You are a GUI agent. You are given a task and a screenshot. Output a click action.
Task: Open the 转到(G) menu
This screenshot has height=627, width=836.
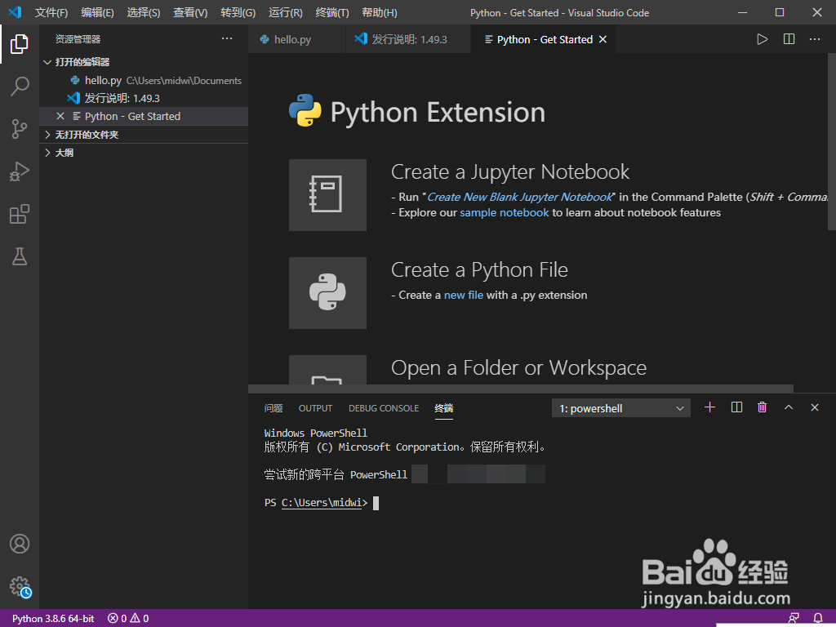coord(238,12)
